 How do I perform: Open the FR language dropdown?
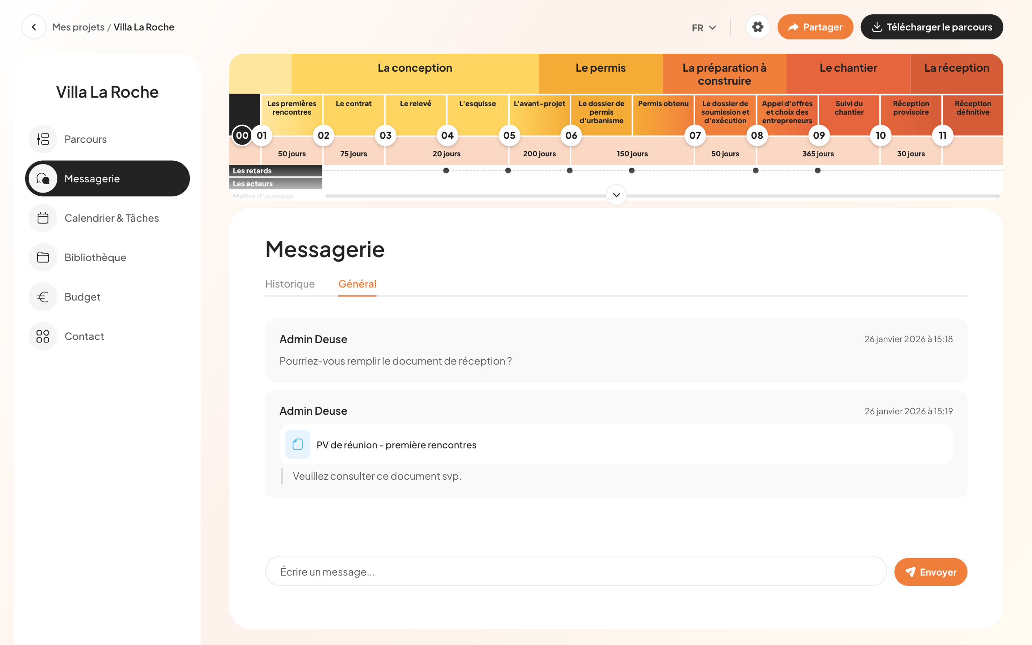coord(704,28)
